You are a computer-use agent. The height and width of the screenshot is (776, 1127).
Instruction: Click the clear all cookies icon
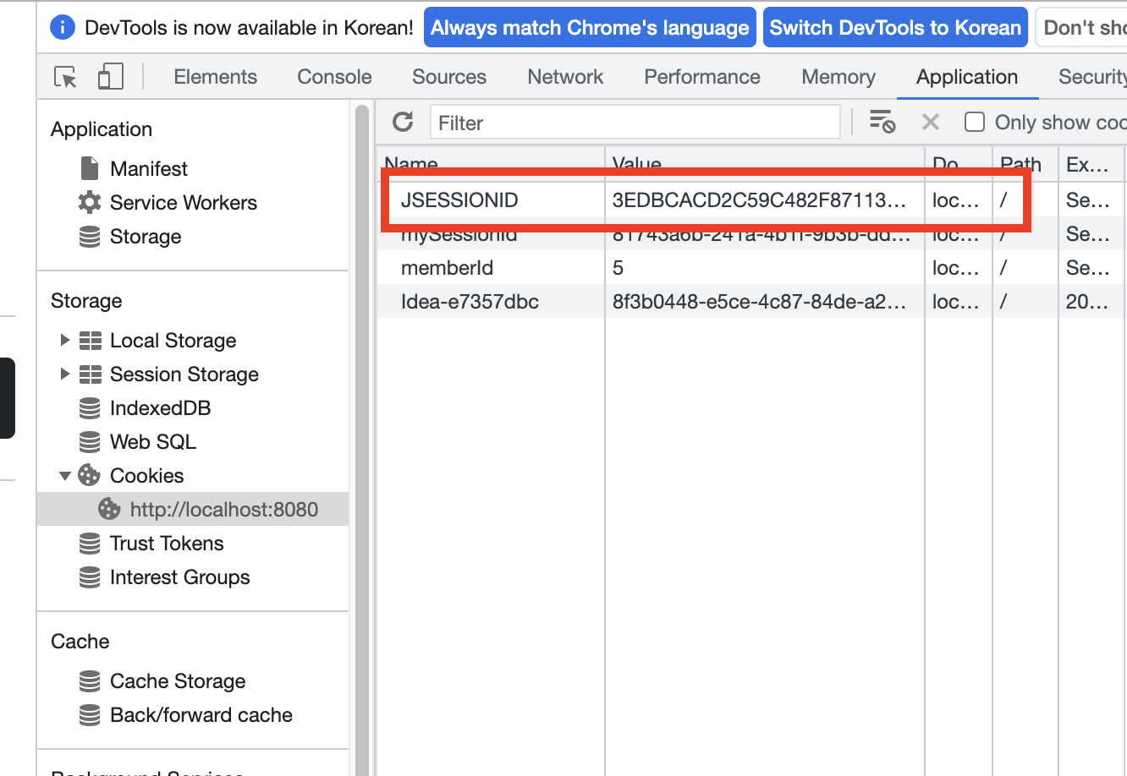coord(882,122)
